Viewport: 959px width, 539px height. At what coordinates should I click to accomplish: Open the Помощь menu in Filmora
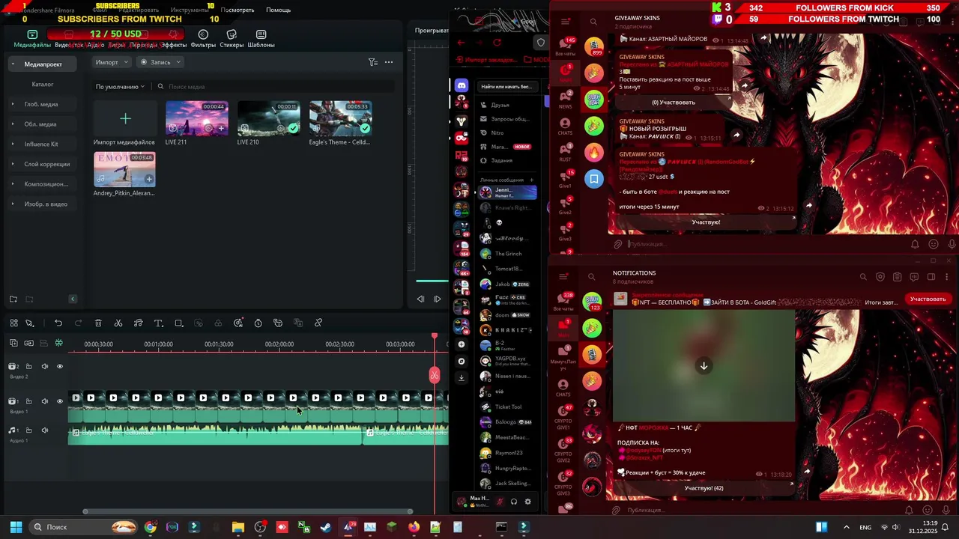[278, 10]
